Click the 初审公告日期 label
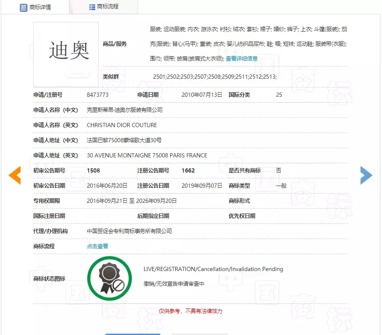Viewport: 382px width, 335px height. click(x=49, y=186)
